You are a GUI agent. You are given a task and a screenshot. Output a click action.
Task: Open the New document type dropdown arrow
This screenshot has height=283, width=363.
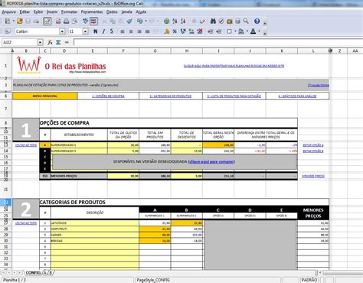(x=13, y=21)
